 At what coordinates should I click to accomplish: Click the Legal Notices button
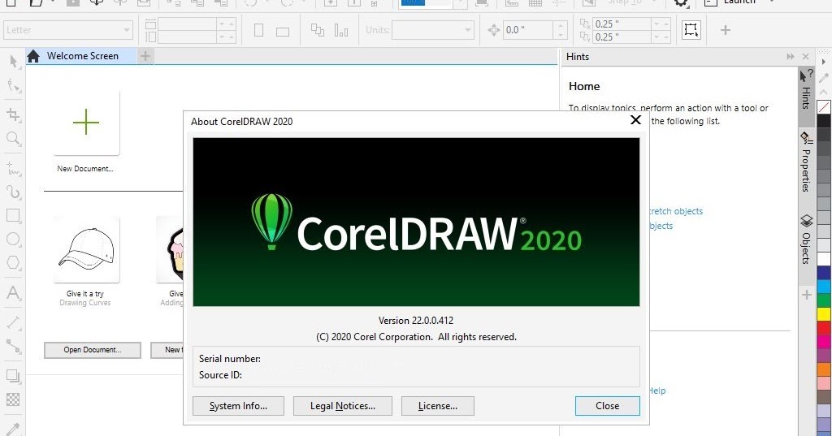343,406
